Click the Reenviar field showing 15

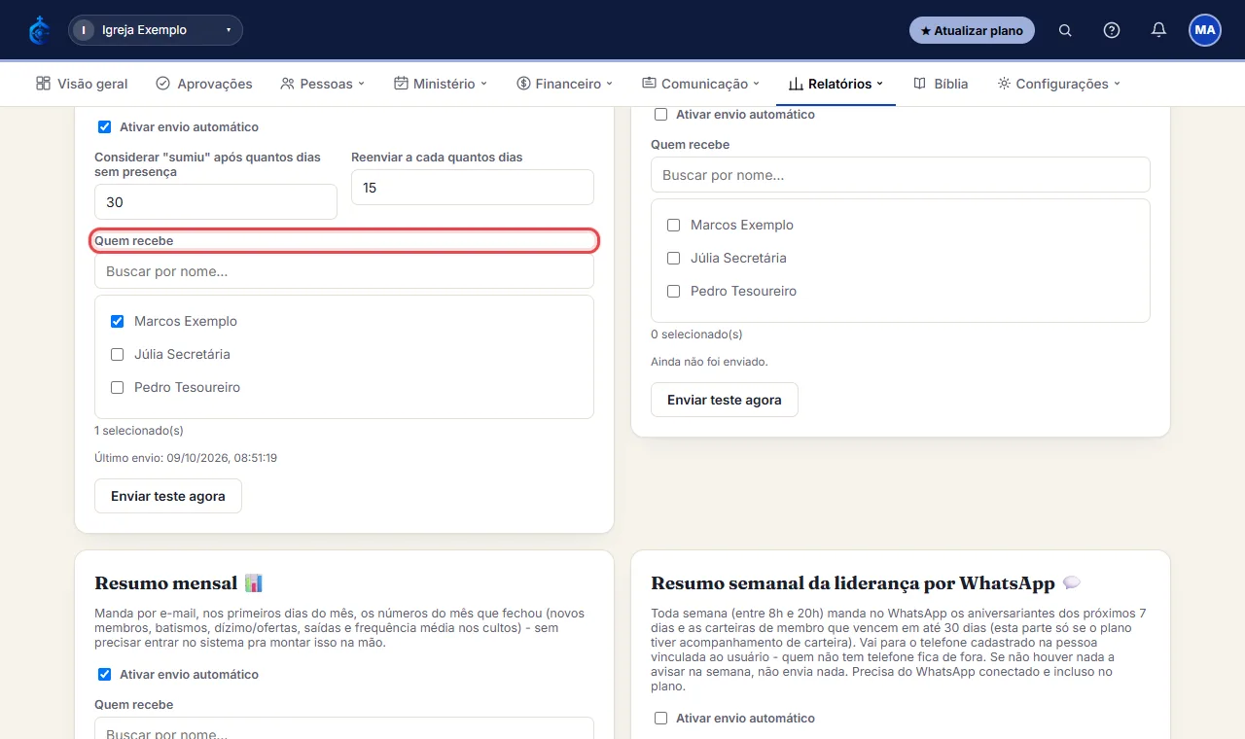point(473,188)
